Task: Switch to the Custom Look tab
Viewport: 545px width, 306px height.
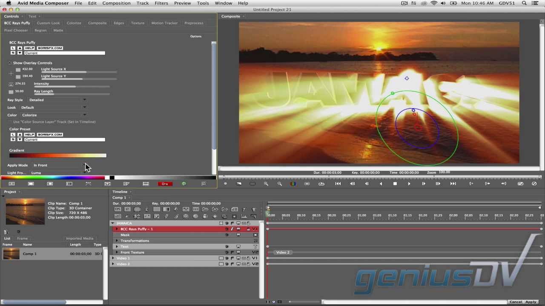Action: [x=48, y=23]
